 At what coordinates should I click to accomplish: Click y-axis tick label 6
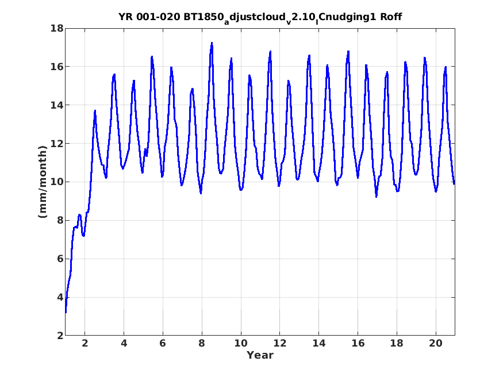(x=60, y=259)
